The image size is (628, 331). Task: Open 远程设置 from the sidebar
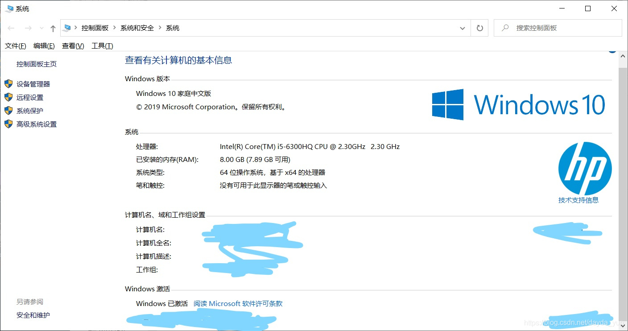point(30,97)
